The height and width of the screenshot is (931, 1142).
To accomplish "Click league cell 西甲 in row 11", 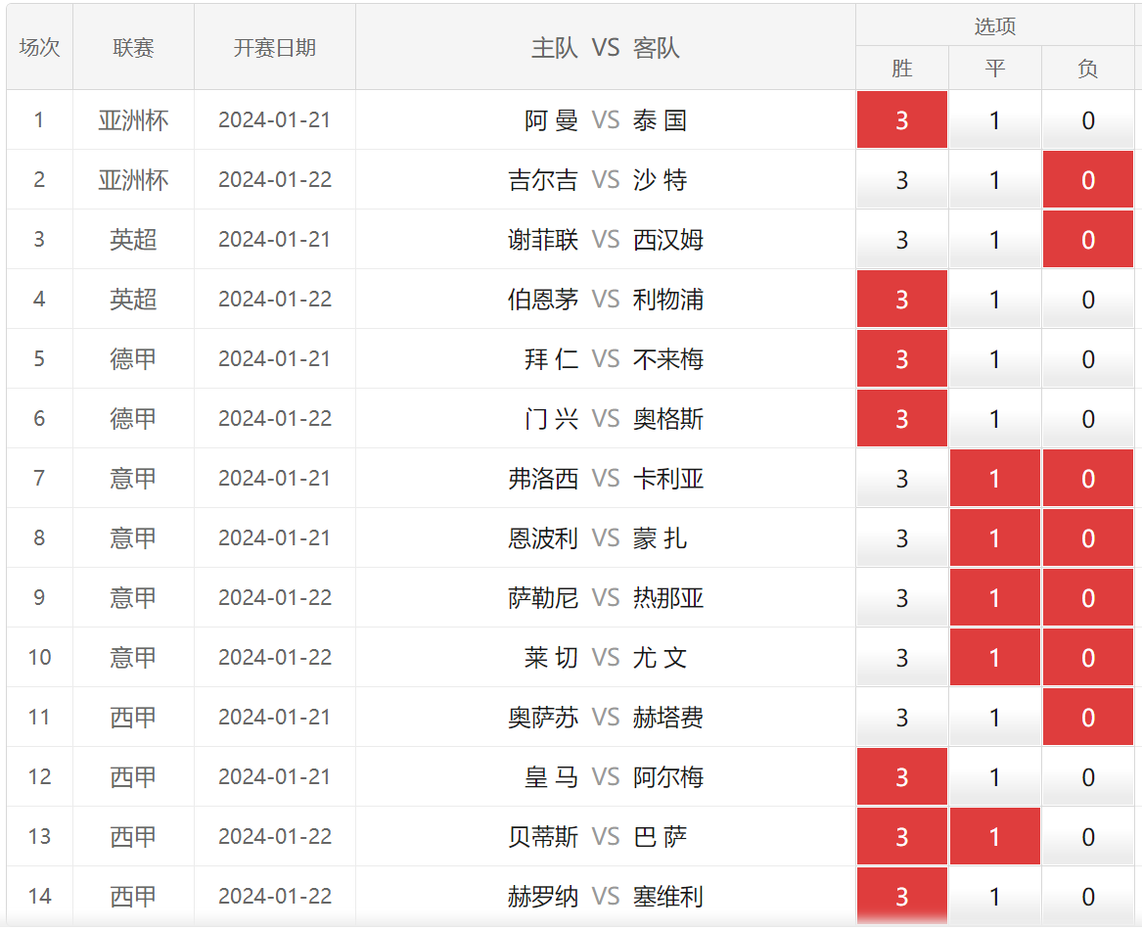I will (x=133, y=718).
